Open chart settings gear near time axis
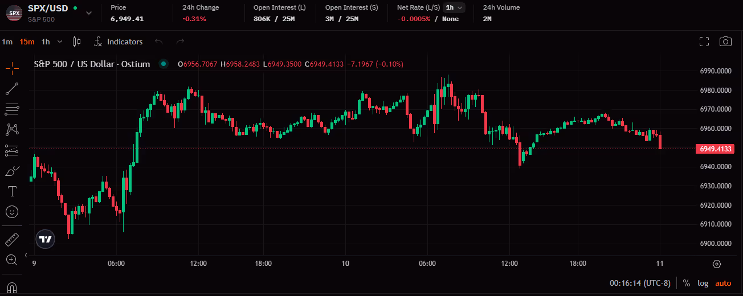The height and width of the screenshot is (296, 743). tap(717, 264)
